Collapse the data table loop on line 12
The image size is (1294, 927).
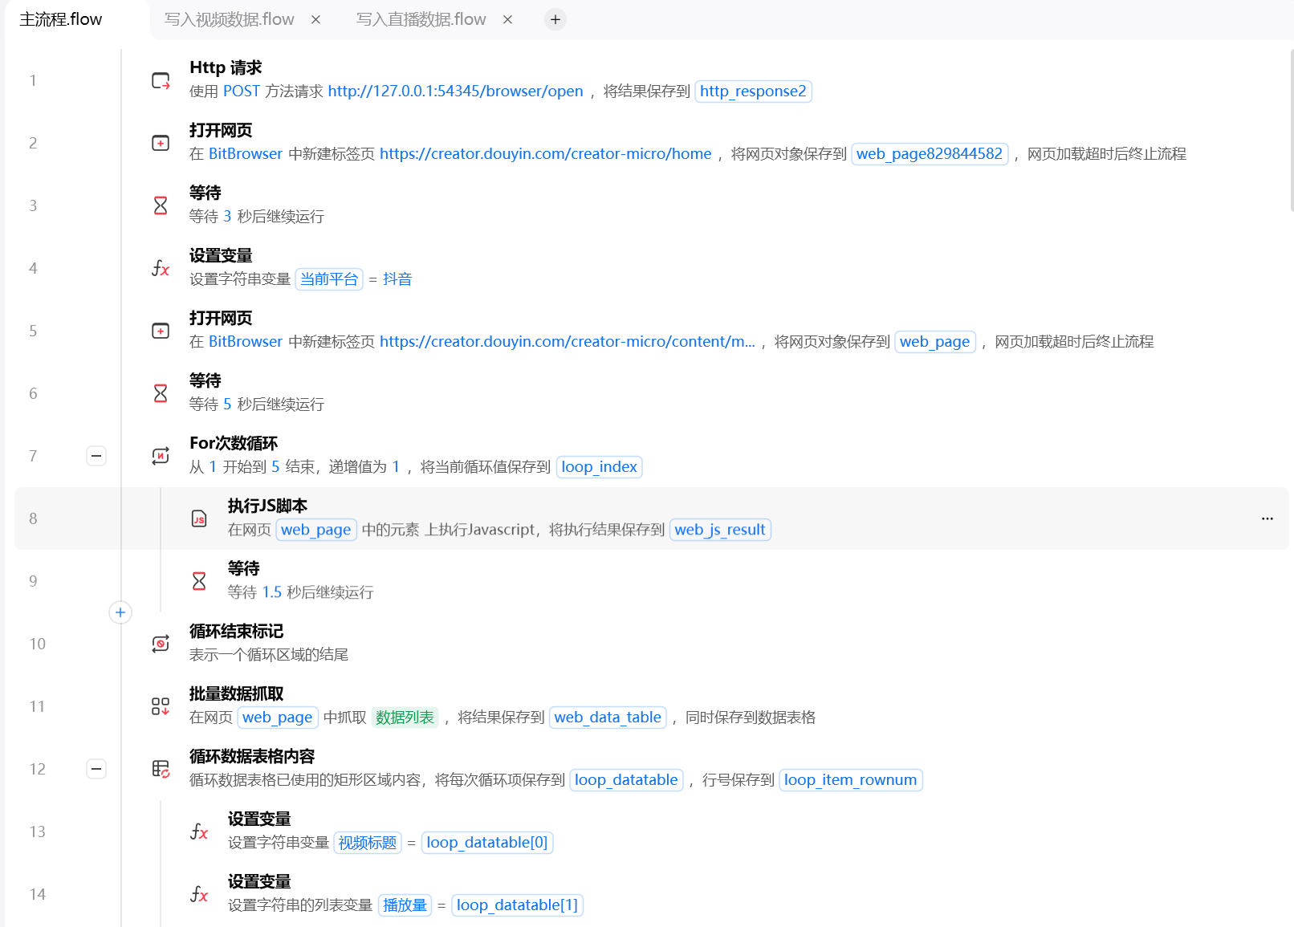point(96,769)
